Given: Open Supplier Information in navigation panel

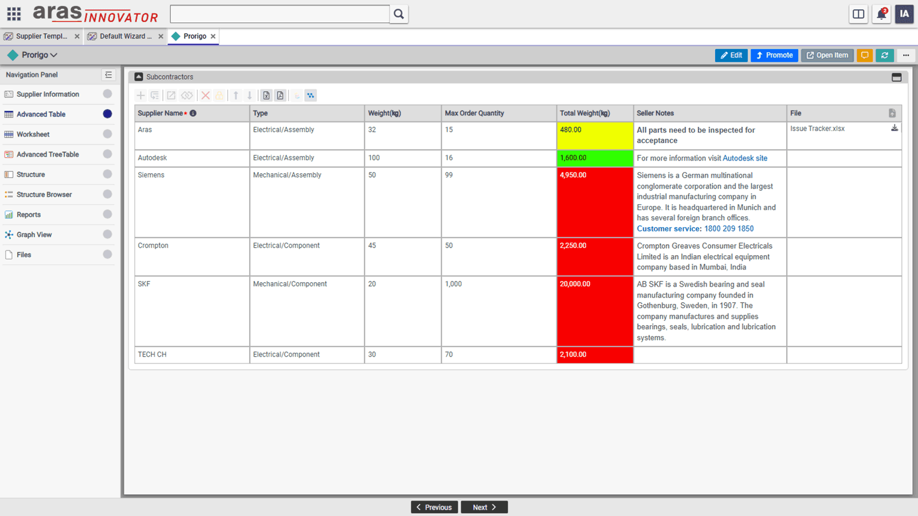Looking at the screenshot, I should click(x=48, y=94).
